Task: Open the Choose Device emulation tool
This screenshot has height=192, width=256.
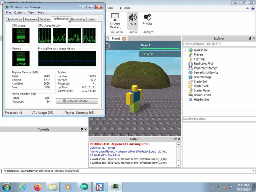Action: pyautogui.click(x=115, y=21)
